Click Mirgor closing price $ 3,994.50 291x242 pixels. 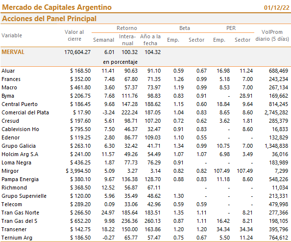(x=78, y=171)
